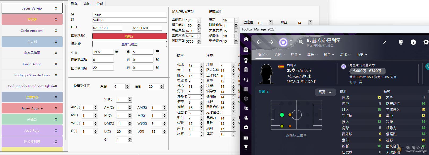Select green centre-back dot on pitch

tap(282, 115)
